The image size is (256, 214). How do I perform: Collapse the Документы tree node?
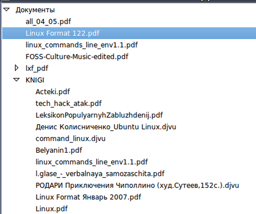tap(6, 10)
